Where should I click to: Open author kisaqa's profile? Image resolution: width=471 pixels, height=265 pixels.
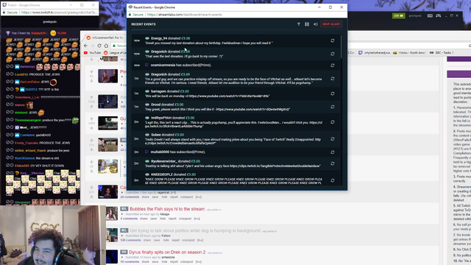(x=165, y=214)
